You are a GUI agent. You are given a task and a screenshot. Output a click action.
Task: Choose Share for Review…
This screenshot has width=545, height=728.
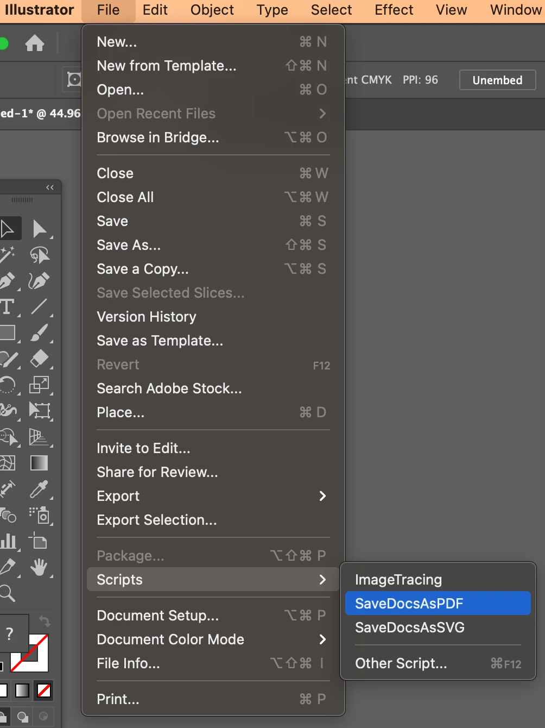tap(213, 472)
